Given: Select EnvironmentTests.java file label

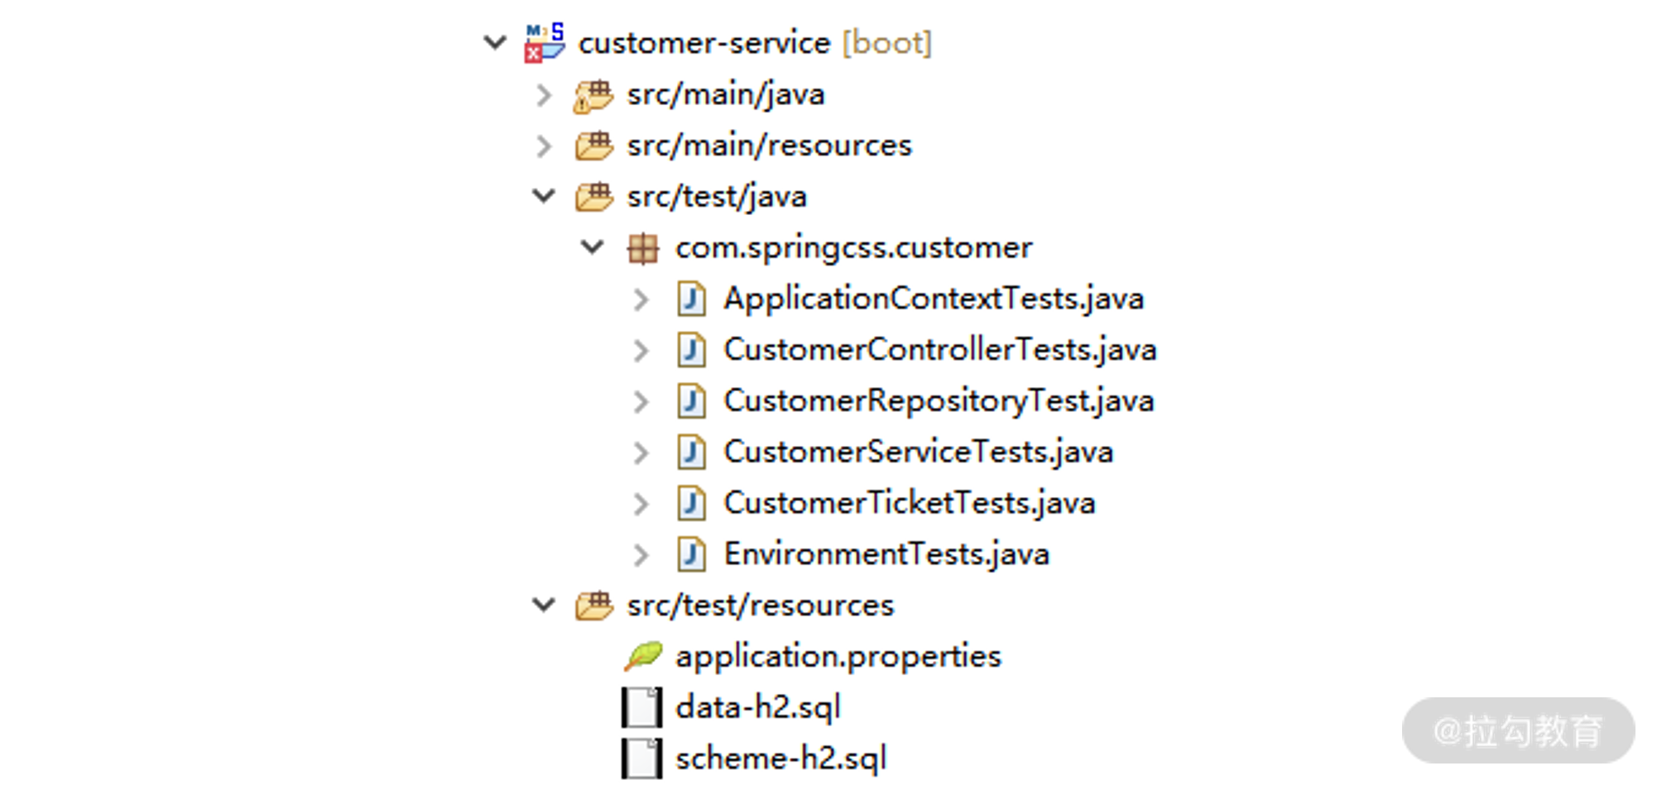Looking at the screenshot, I should 886,554.
